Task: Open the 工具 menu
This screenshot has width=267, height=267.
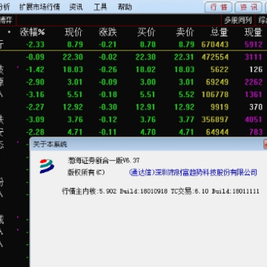Action: point(100,7)
